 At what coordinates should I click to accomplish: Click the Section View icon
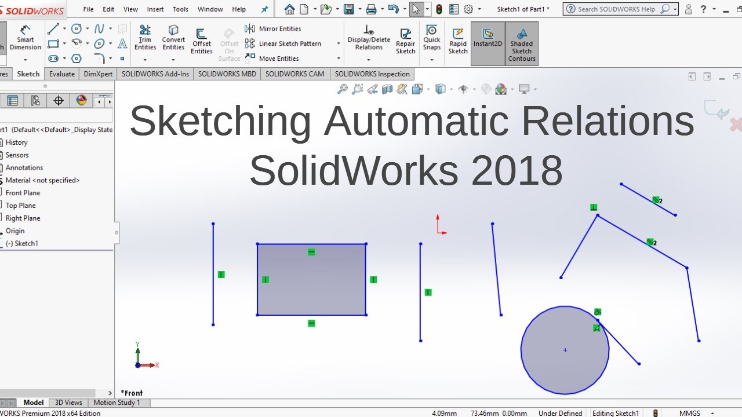387,89
